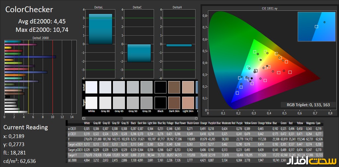The image size is (339, 167).
Task: Click the short black bar in DeltaE 2000 chart
Action: [7, 97]
